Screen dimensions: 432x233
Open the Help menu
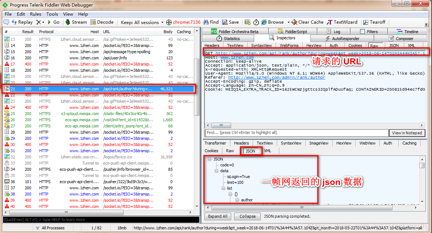83,14
